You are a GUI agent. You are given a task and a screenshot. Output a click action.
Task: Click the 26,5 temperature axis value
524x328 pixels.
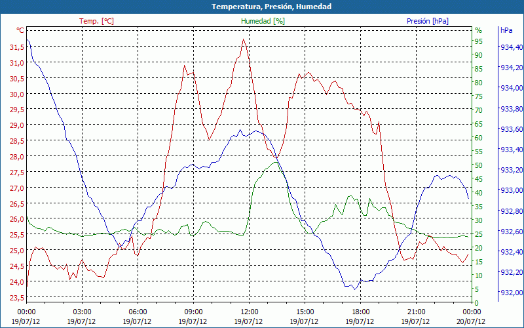17,203
